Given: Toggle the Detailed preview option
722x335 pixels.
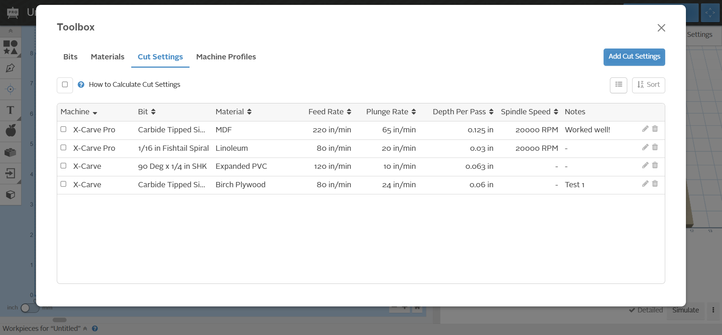Looking at the screenshot, I should point(646,310).
